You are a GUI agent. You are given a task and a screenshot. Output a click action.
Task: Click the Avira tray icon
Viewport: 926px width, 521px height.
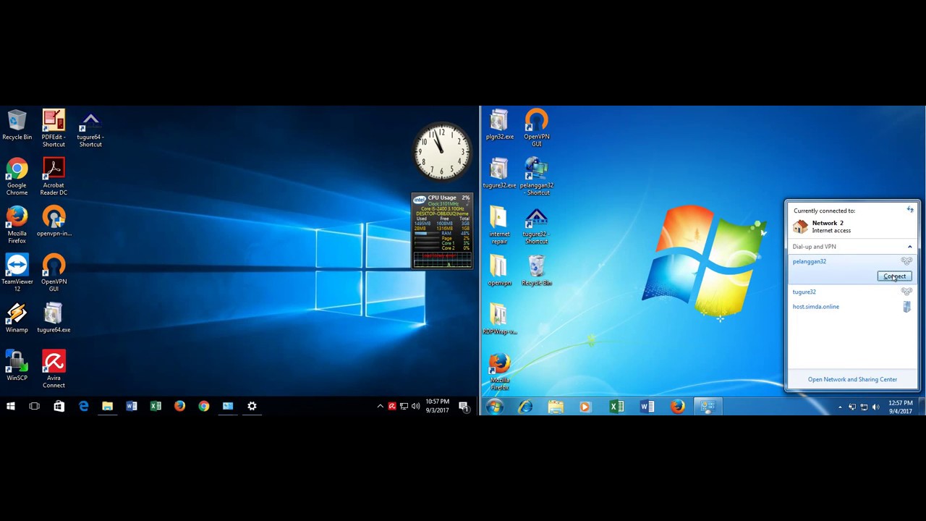pos(392,406)
